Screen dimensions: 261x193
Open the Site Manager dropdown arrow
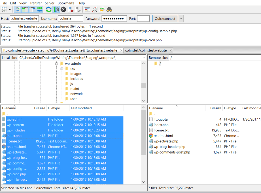point(10,9)
